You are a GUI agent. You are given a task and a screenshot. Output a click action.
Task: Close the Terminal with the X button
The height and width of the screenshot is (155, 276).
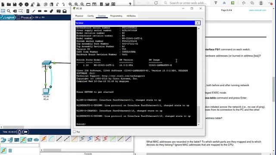198,23
